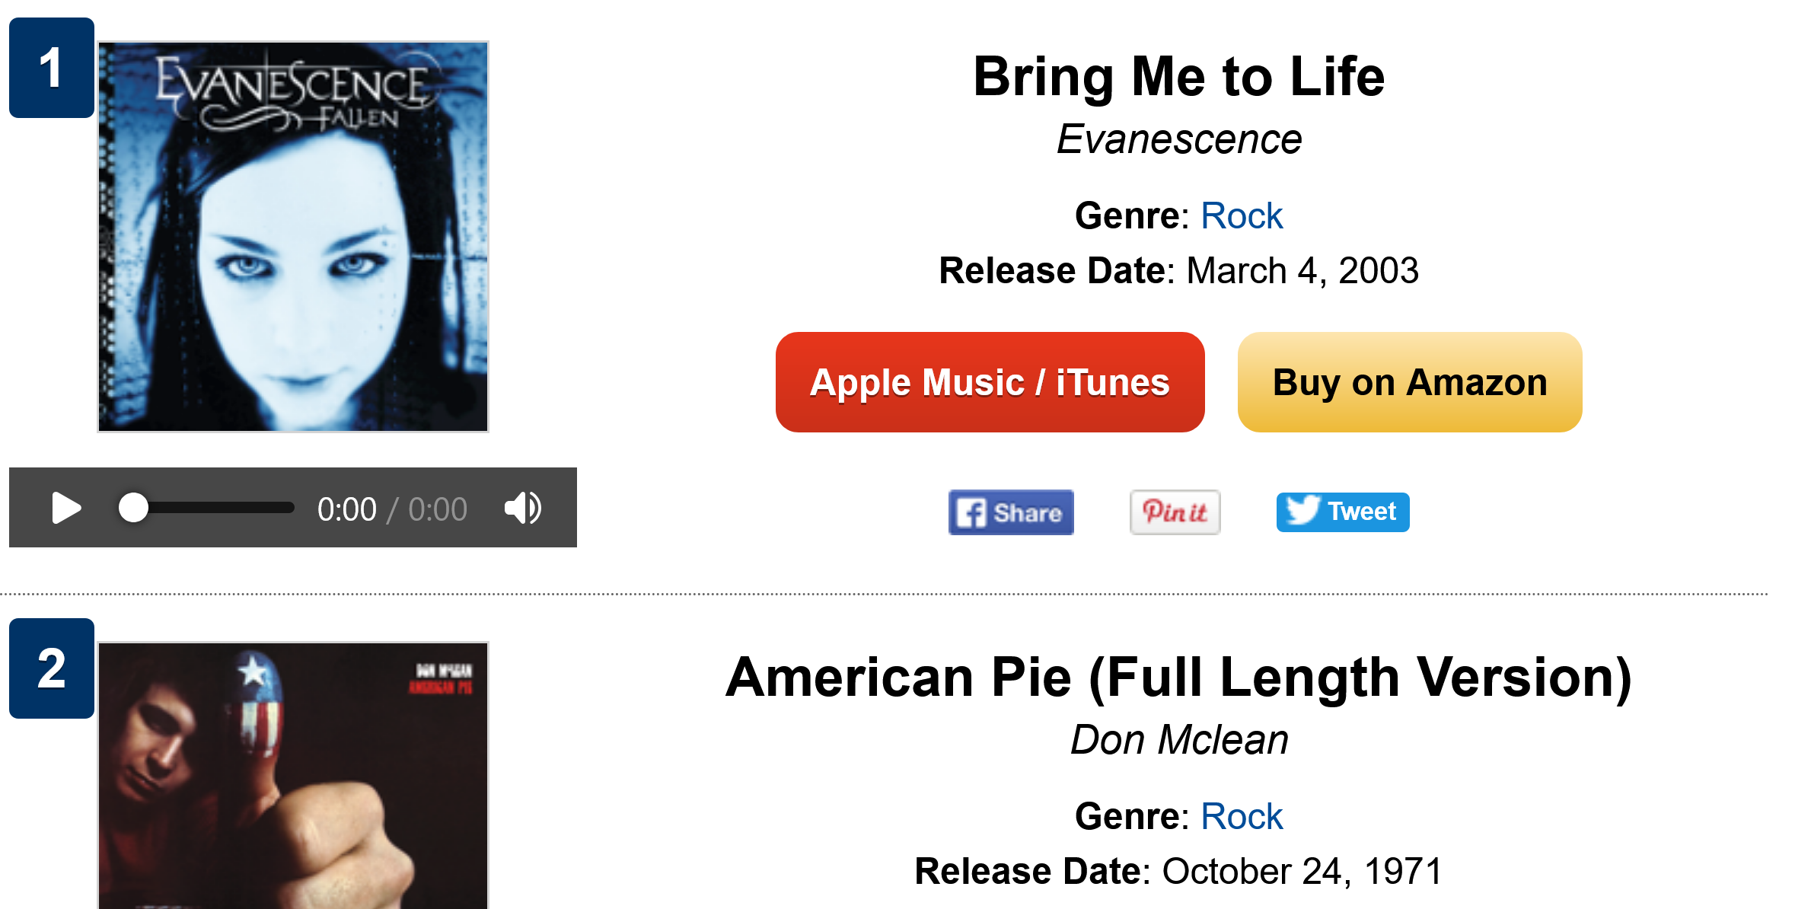Image resolution: width=1811 pixels, height=909 pixels.
Task: Click the Evanescence artist name
Action: [1178, 140]
